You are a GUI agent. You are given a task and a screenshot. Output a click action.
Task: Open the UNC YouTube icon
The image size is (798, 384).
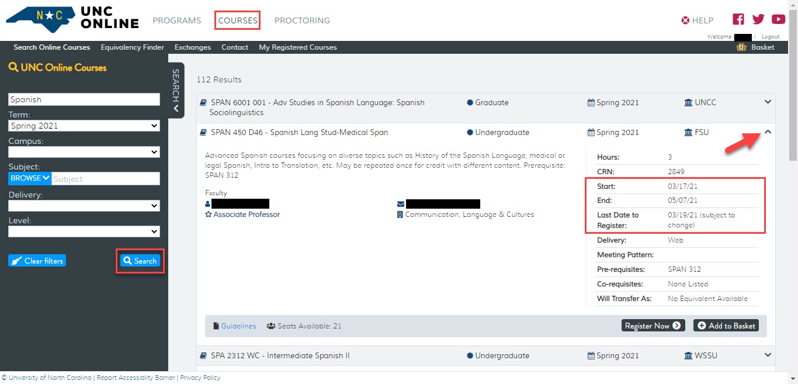(778, 19)
